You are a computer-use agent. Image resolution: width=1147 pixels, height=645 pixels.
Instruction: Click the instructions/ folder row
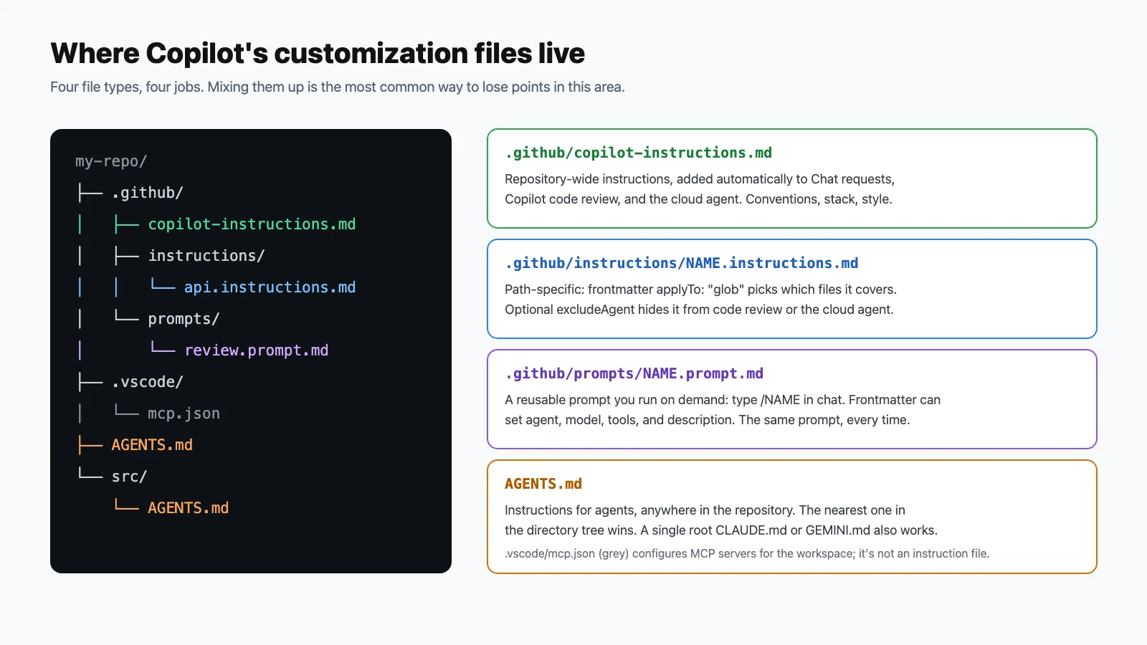tap(206, 256)
